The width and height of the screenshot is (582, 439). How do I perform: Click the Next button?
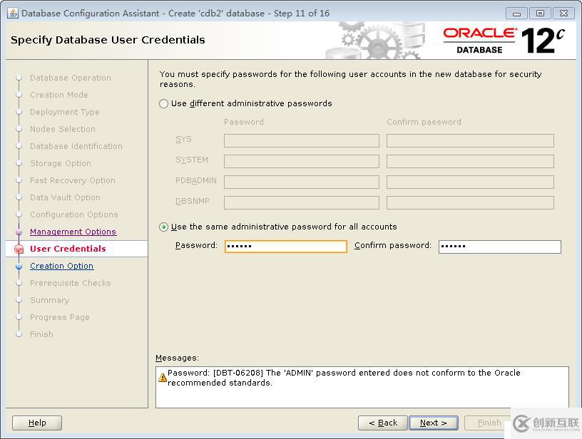click(433, 423)
